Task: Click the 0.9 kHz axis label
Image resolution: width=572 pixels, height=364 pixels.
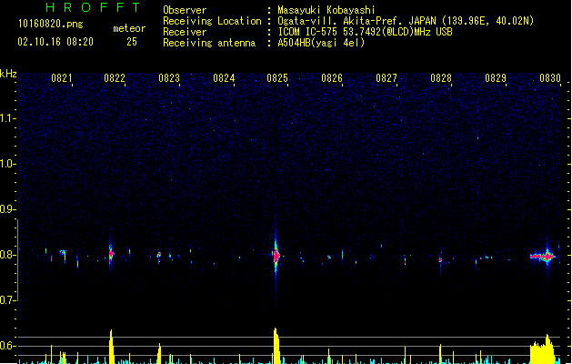Action: 8,209
